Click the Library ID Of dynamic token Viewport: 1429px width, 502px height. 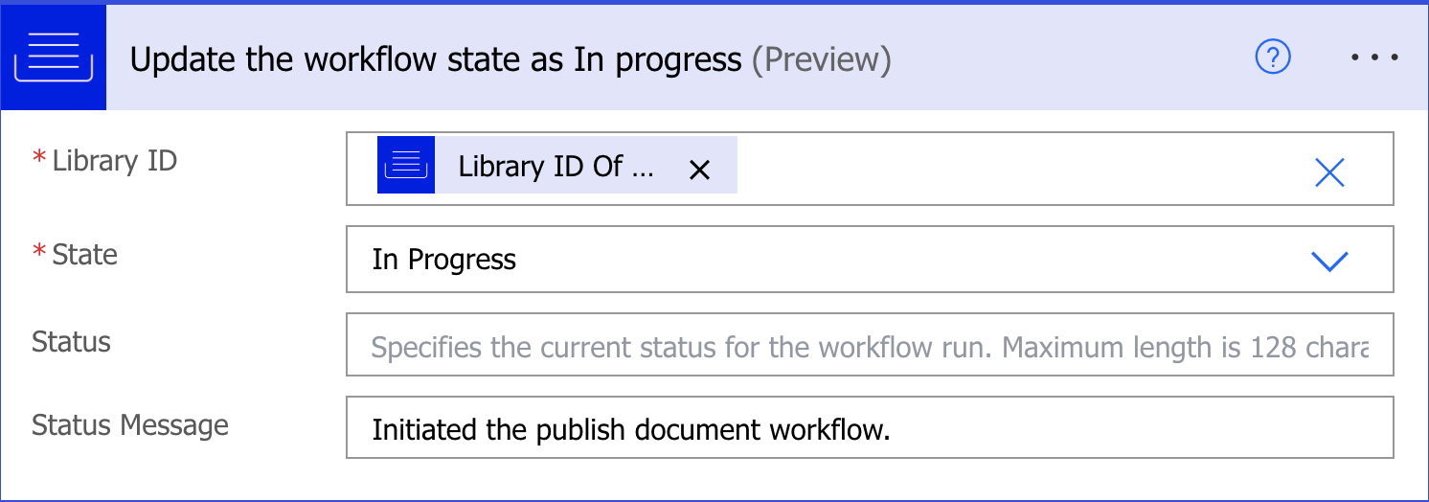(556, 167)
